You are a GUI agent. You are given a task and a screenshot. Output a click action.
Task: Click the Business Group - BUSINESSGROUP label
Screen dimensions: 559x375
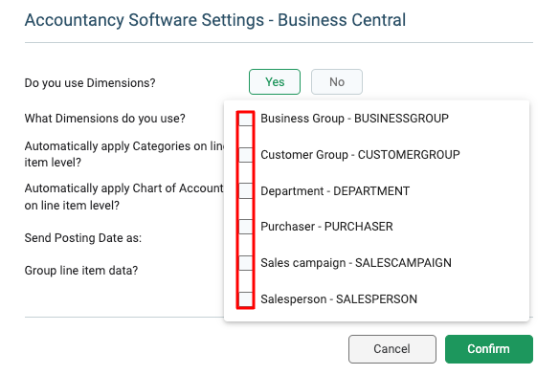(354, 119)
